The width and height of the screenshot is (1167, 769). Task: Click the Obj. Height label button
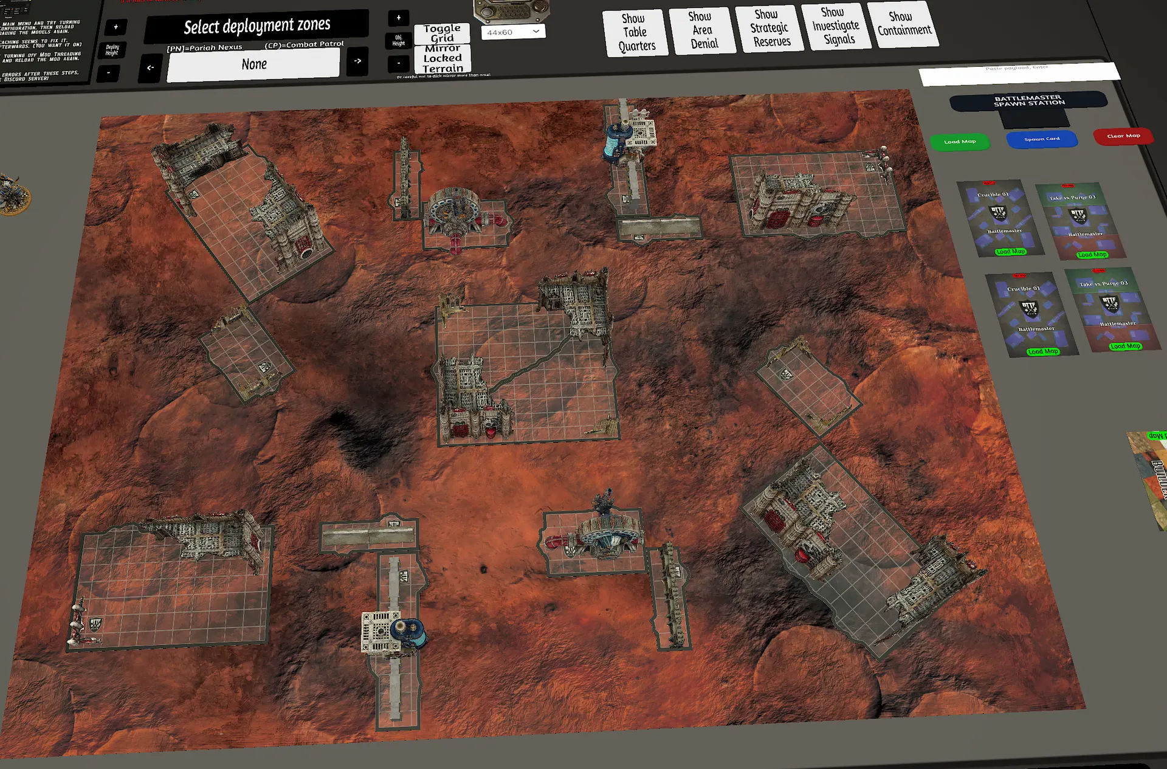click(398, 41)
